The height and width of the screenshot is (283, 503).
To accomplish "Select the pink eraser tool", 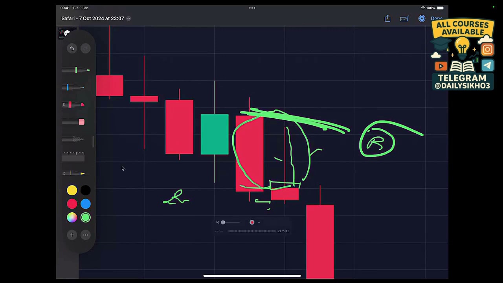I will 73,122.
